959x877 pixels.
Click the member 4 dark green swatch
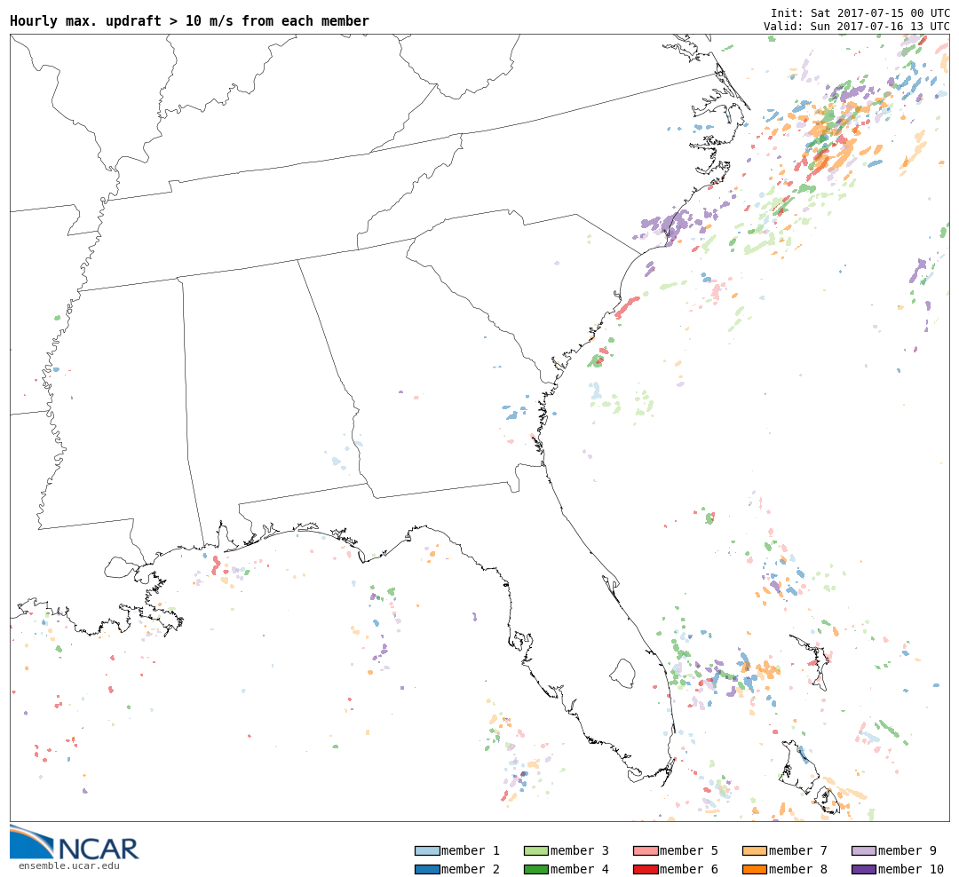point(536,869)
